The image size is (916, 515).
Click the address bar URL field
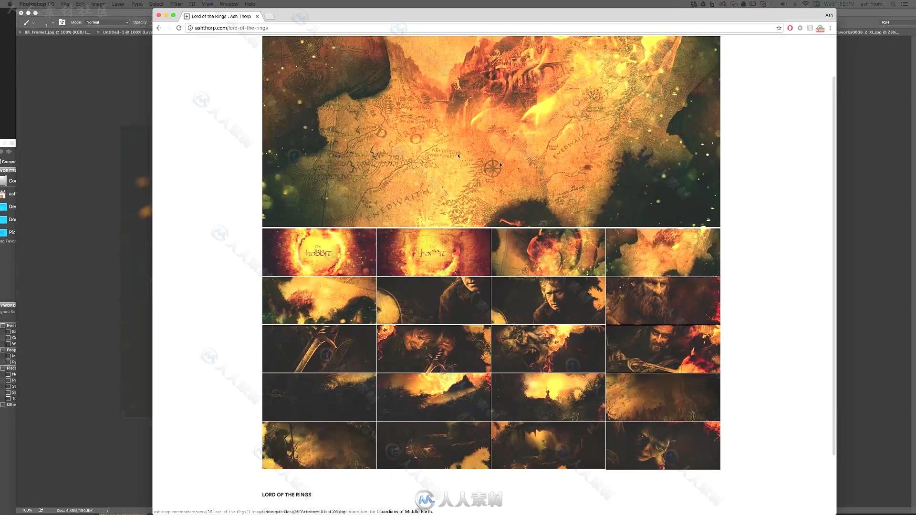coord(482,28)
